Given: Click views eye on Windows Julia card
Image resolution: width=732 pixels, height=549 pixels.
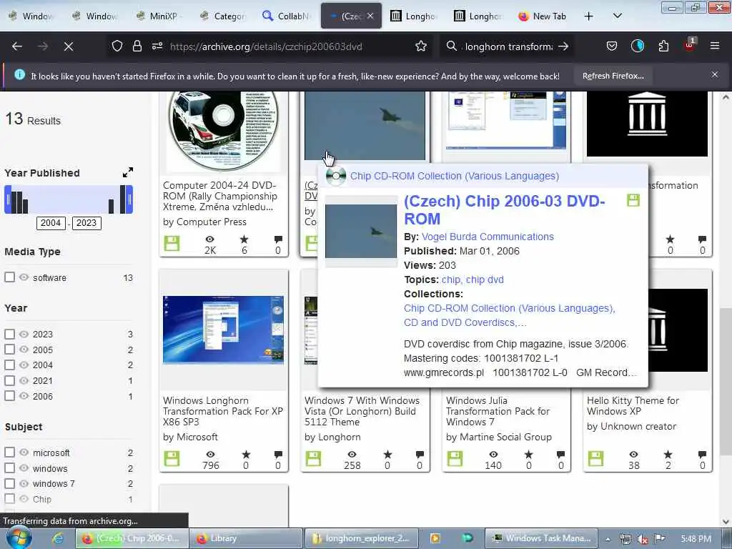Looking at the screenshot, I should click(493, 454).
